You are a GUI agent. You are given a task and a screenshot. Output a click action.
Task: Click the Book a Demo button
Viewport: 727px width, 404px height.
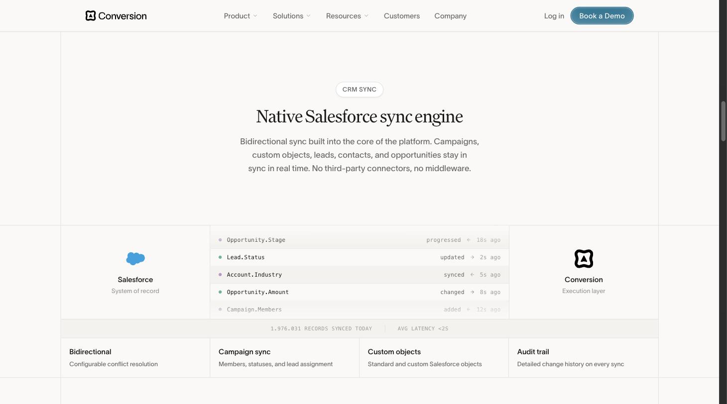click(x=602, y=16)
